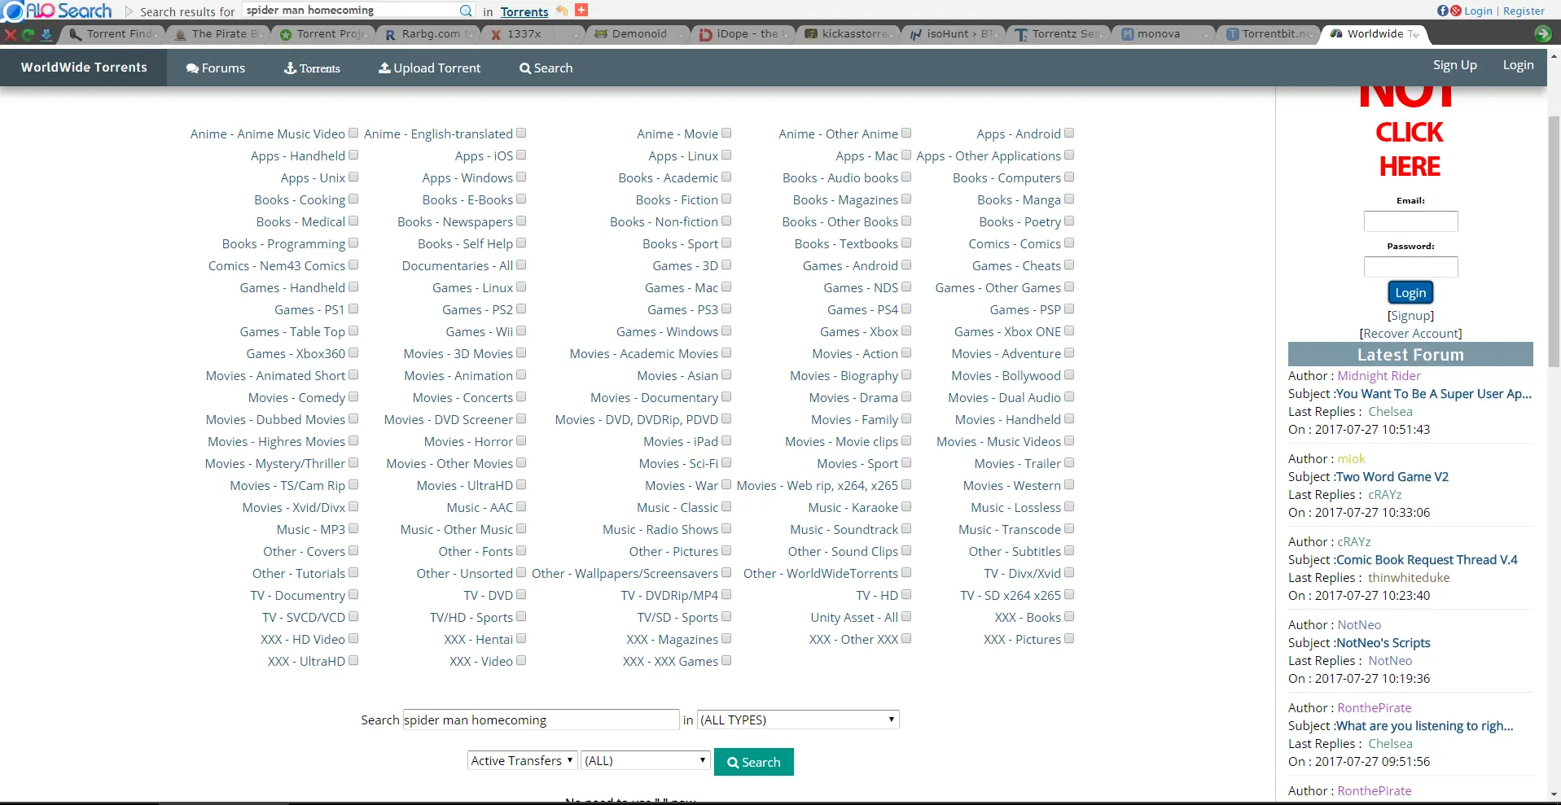Tick the Other - Subtitles checkbox
This screenshot has height=805, width=1561.
tap(1069, 550)
